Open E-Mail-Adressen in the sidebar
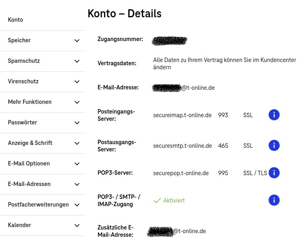The height and width of the screenshot is (242, 306). [29, 184]
